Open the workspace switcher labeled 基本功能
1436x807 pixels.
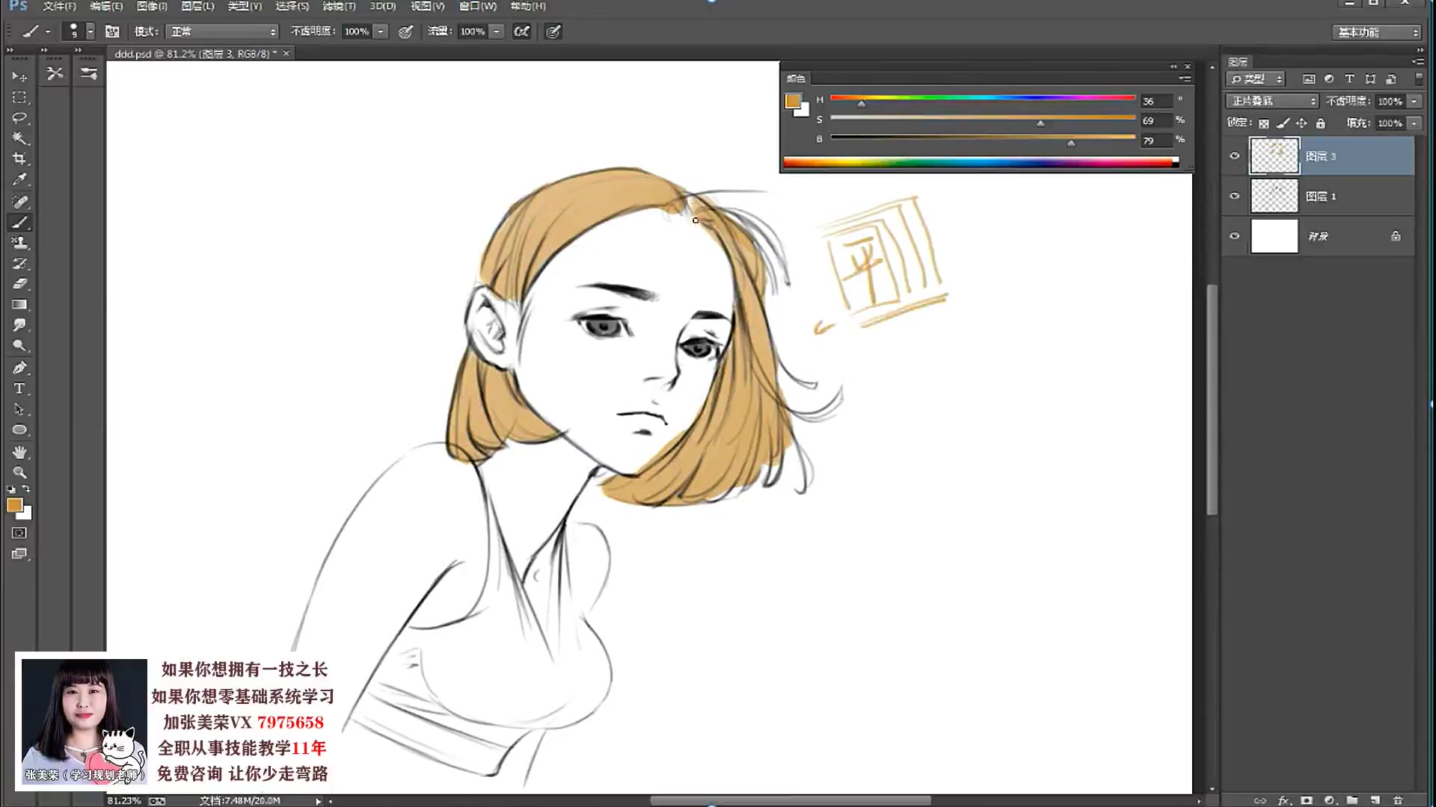(1376, 32)
